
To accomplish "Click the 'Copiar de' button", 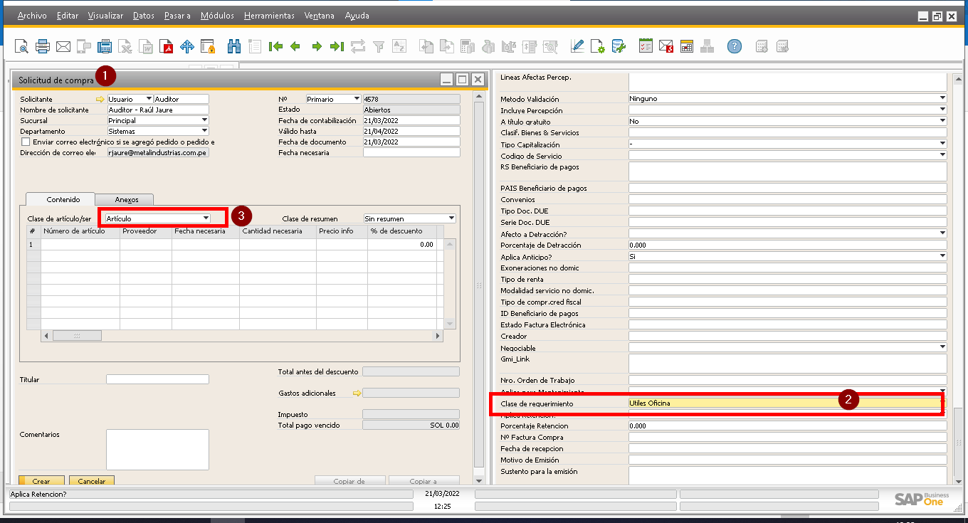I will [349, 481].
